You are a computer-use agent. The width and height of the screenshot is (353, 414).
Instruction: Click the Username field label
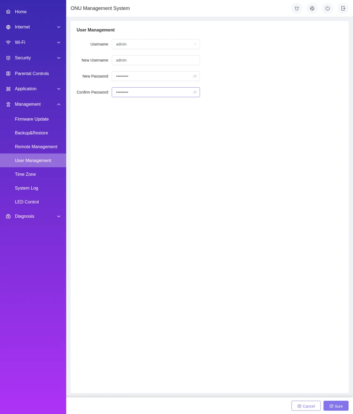click(99, 44)
